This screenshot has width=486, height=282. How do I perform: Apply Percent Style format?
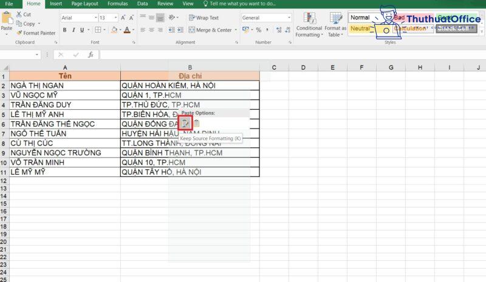click(259, 30)
